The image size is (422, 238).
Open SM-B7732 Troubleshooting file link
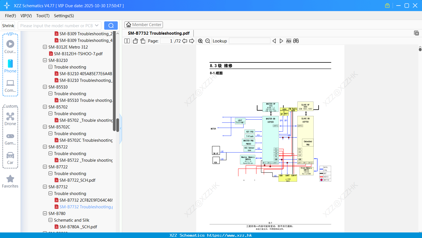pos(86,207)
